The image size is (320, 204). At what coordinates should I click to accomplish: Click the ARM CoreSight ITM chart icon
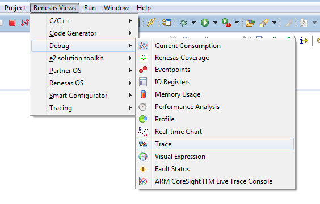143,181
